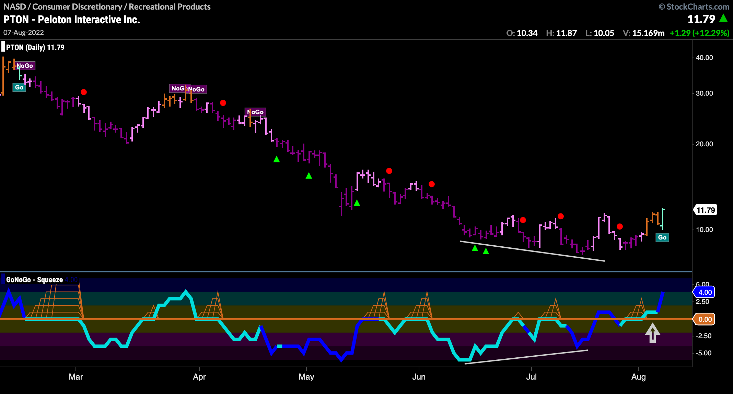Click the H: 11.87 high value
The height and width of the screenshot is (394, 733).
coord(561,33)
